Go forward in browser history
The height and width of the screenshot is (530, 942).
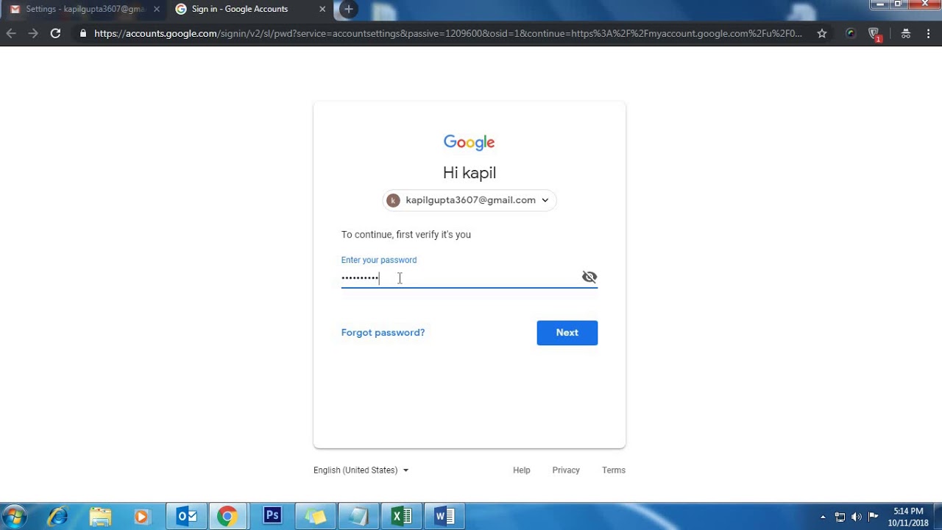[33, 33]
